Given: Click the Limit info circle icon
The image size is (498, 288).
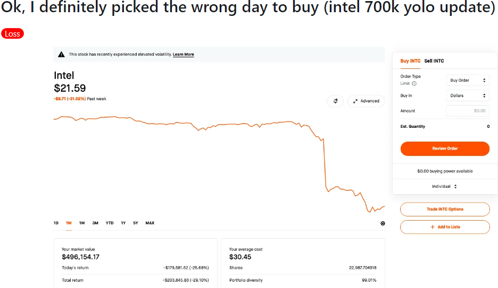Looking at the screenshot, I should pyautogui.click(x=414, y=84).
